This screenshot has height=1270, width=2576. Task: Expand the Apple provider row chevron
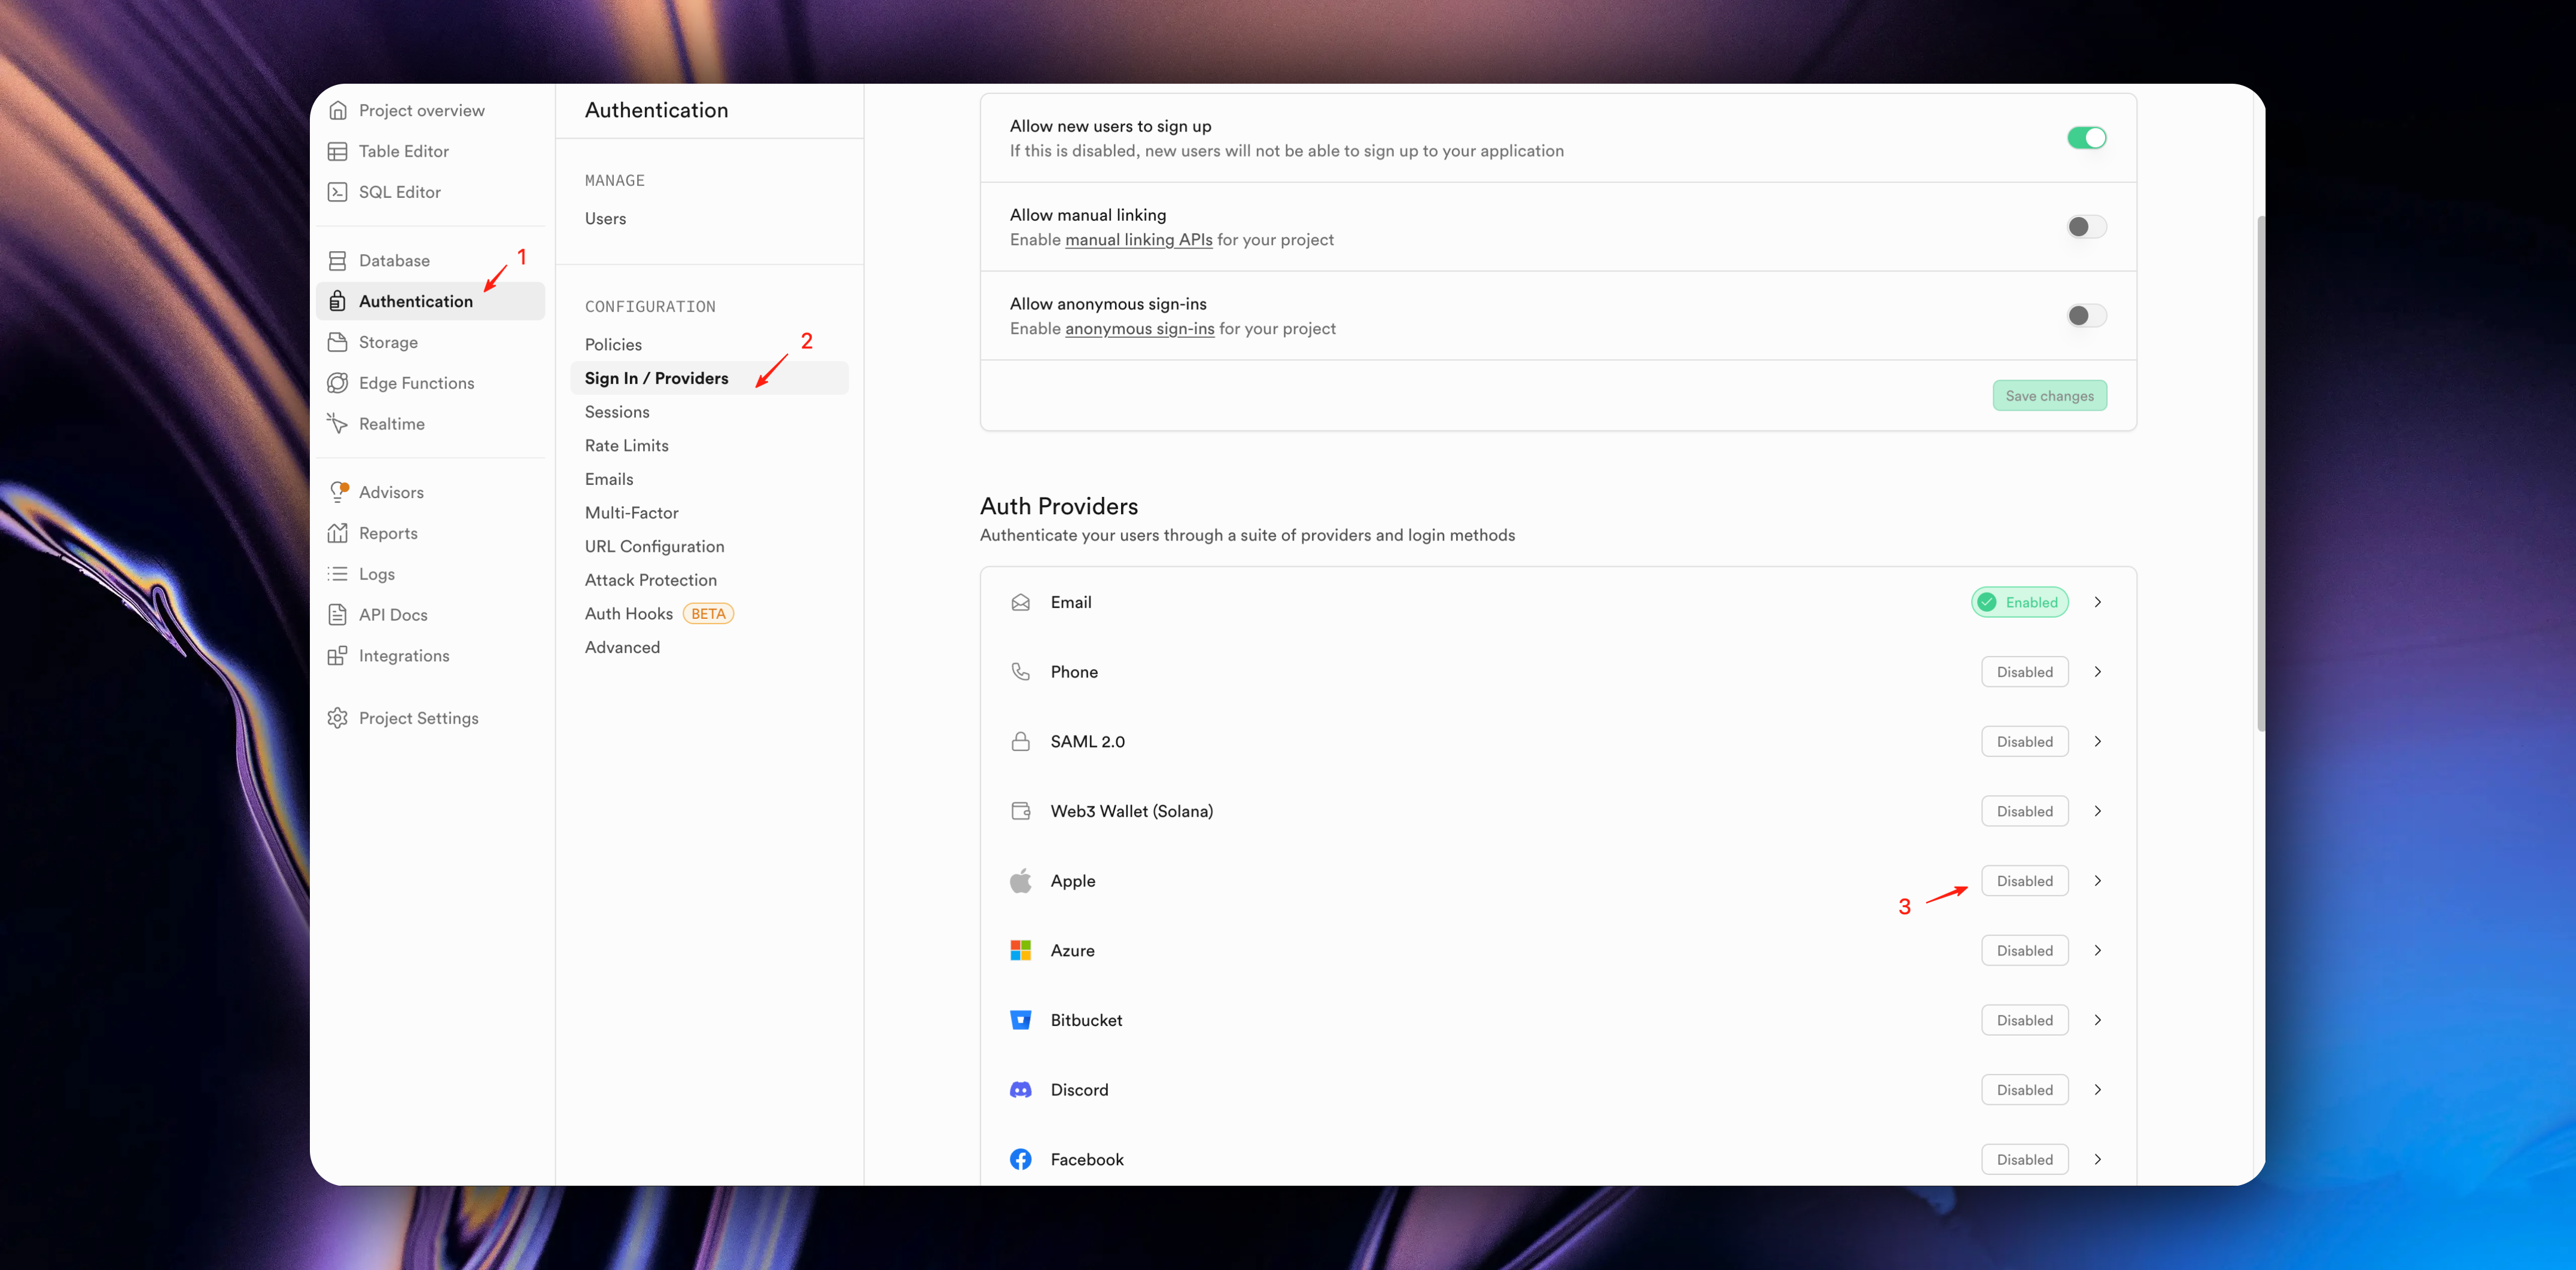tap(2097, 881)
